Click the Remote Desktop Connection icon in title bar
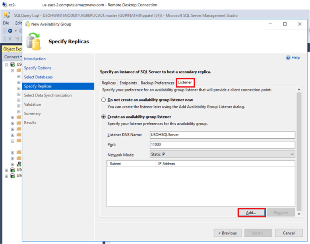Screen dimensions: 310x244 click(x=4, y=5)
